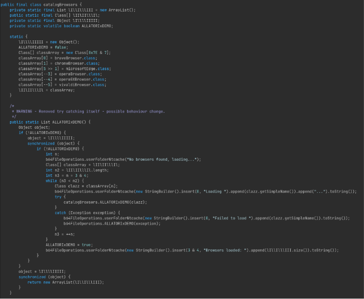Click the "Browsers loaded: " string literal

pyautogui.click(x=224, y=251)
